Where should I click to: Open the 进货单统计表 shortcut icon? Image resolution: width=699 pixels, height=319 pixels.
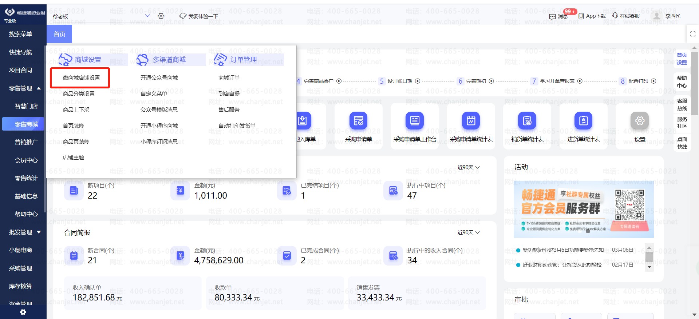(583, 121)
